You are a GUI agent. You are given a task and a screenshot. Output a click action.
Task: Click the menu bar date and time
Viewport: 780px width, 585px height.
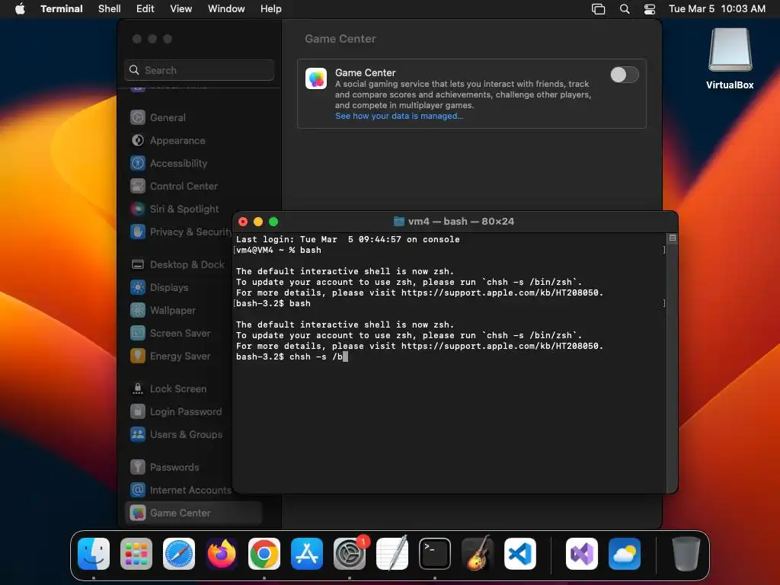click(x=717, y=8)
